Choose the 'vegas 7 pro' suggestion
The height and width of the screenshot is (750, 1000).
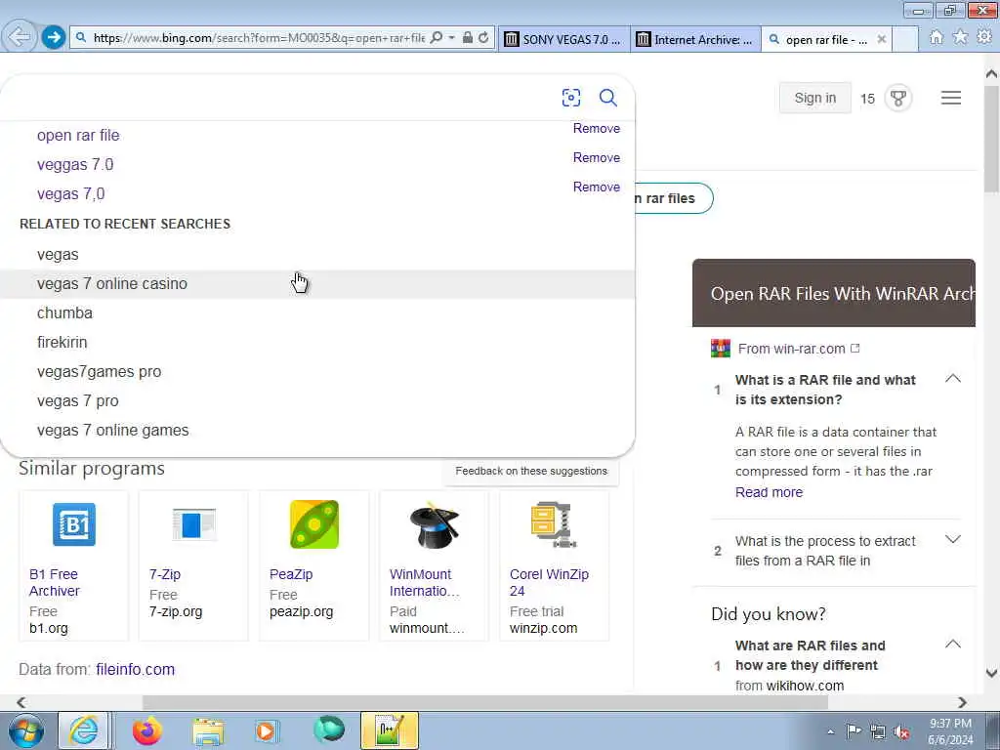[x=317, y=401]
